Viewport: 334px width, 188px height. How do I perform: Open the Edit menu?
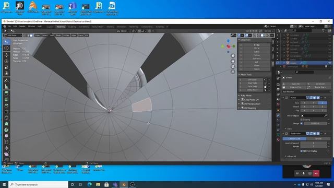pos(15,27)
